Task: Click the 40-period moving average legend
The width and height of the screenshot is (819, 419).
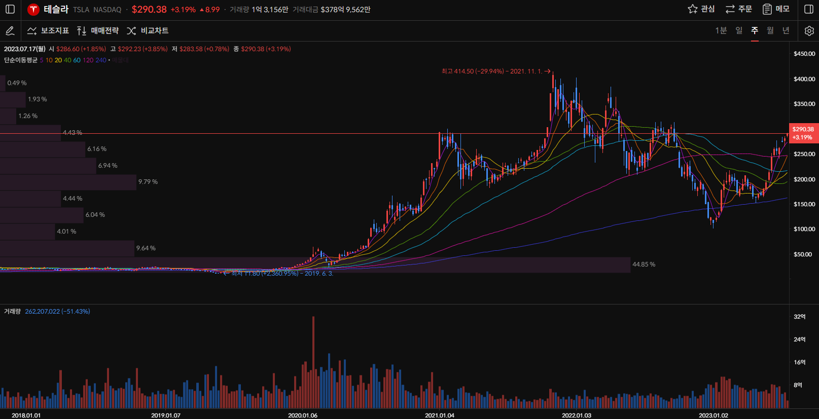Action: point(67,60)
